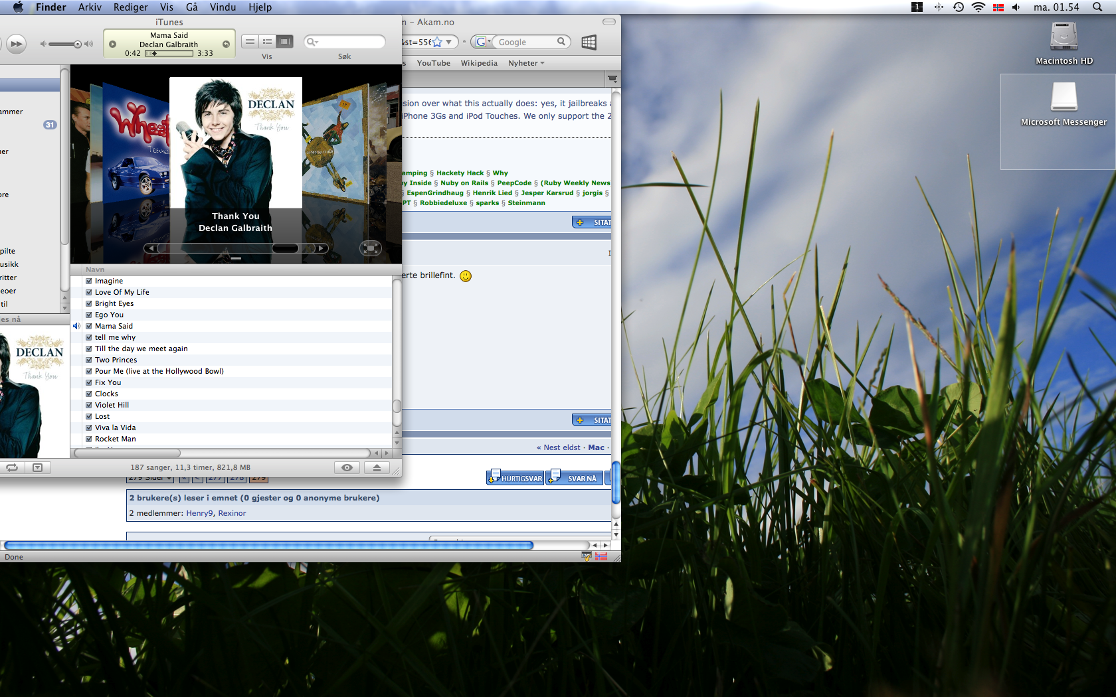Open the tab list icon in the browser
This screenshot has width=1116, height=697.
(612, 79)
